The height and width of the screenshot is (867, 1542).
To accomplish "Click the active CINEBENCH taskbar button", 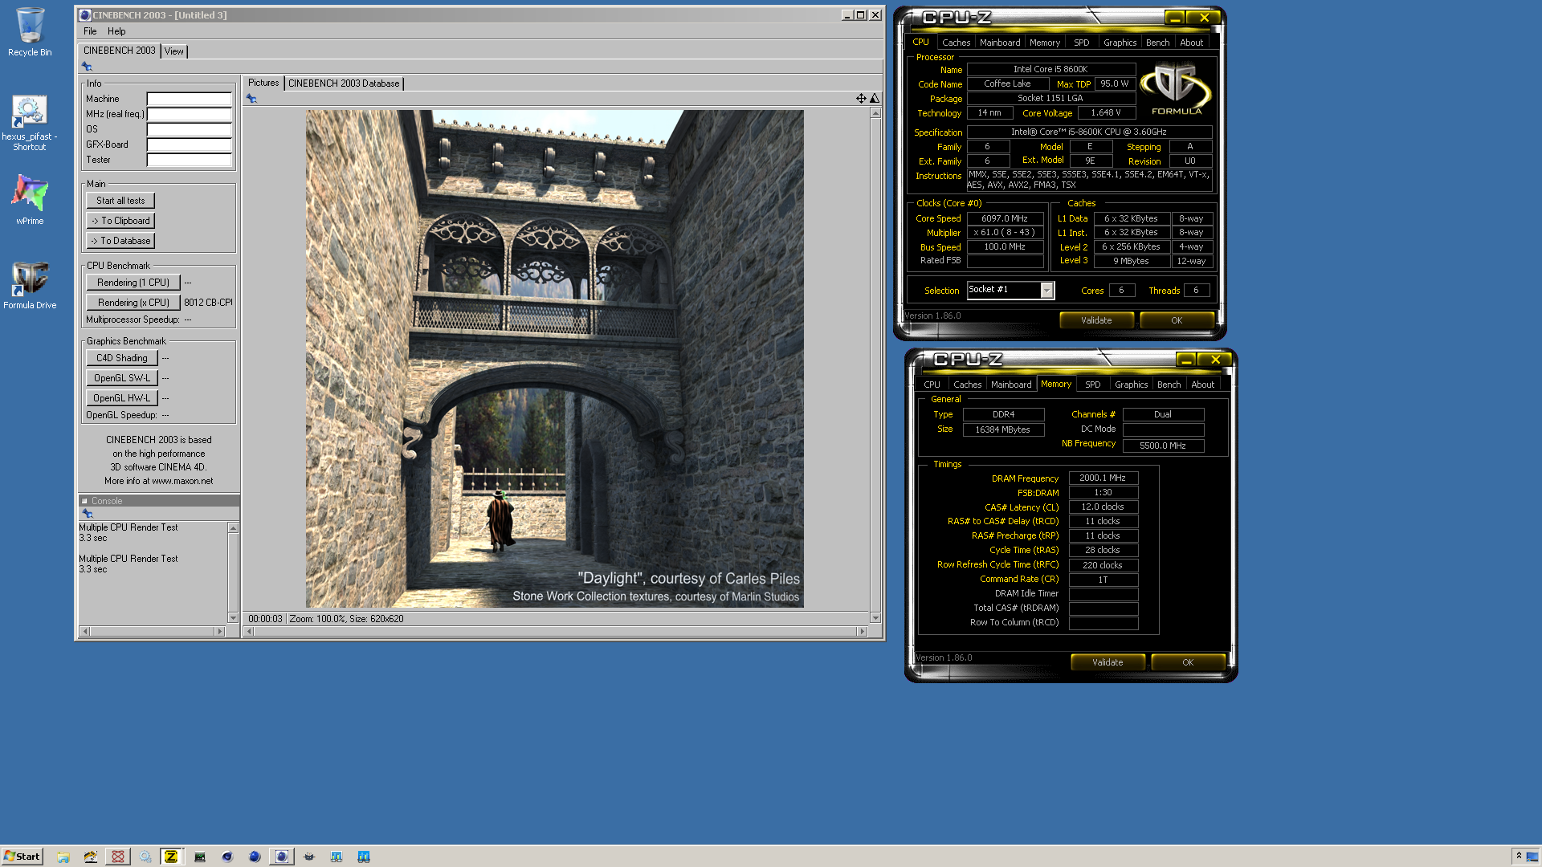I will [282, 857].
